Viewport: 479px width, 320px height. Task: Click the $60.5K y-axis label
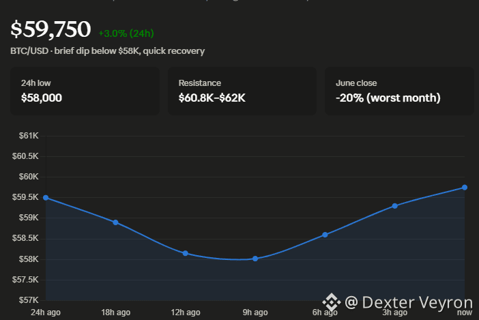25,156
